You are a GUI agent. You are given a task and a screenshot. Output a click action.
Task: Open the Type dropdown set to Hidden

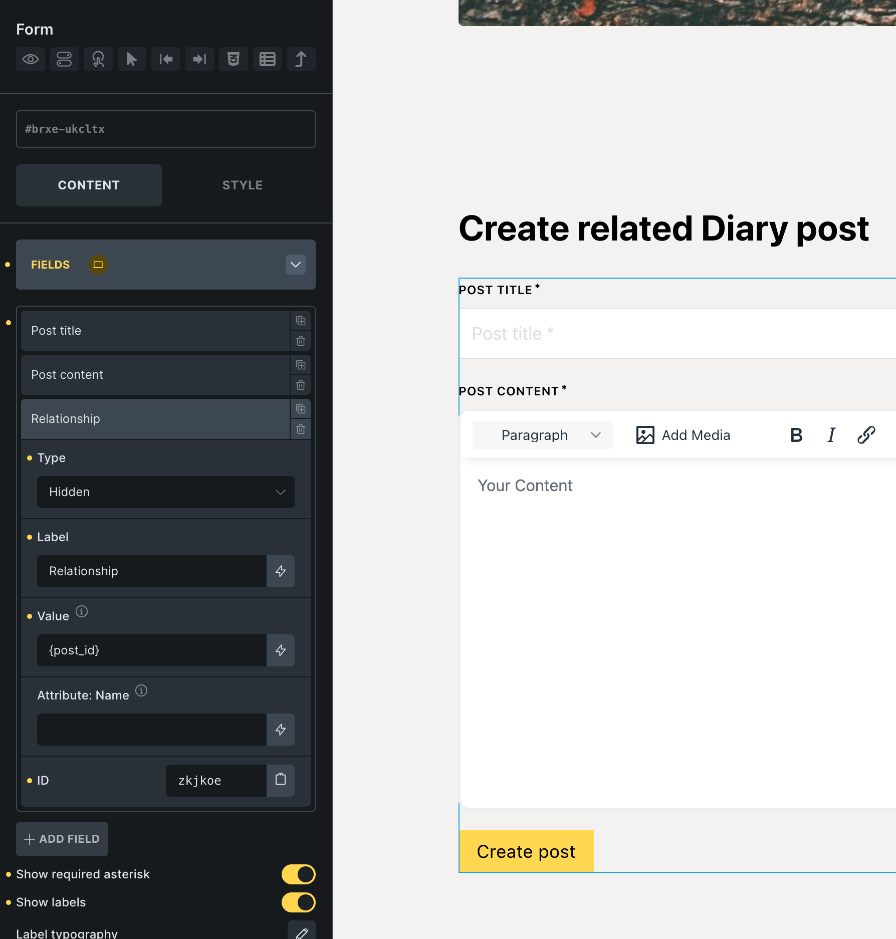click(165, 492)
